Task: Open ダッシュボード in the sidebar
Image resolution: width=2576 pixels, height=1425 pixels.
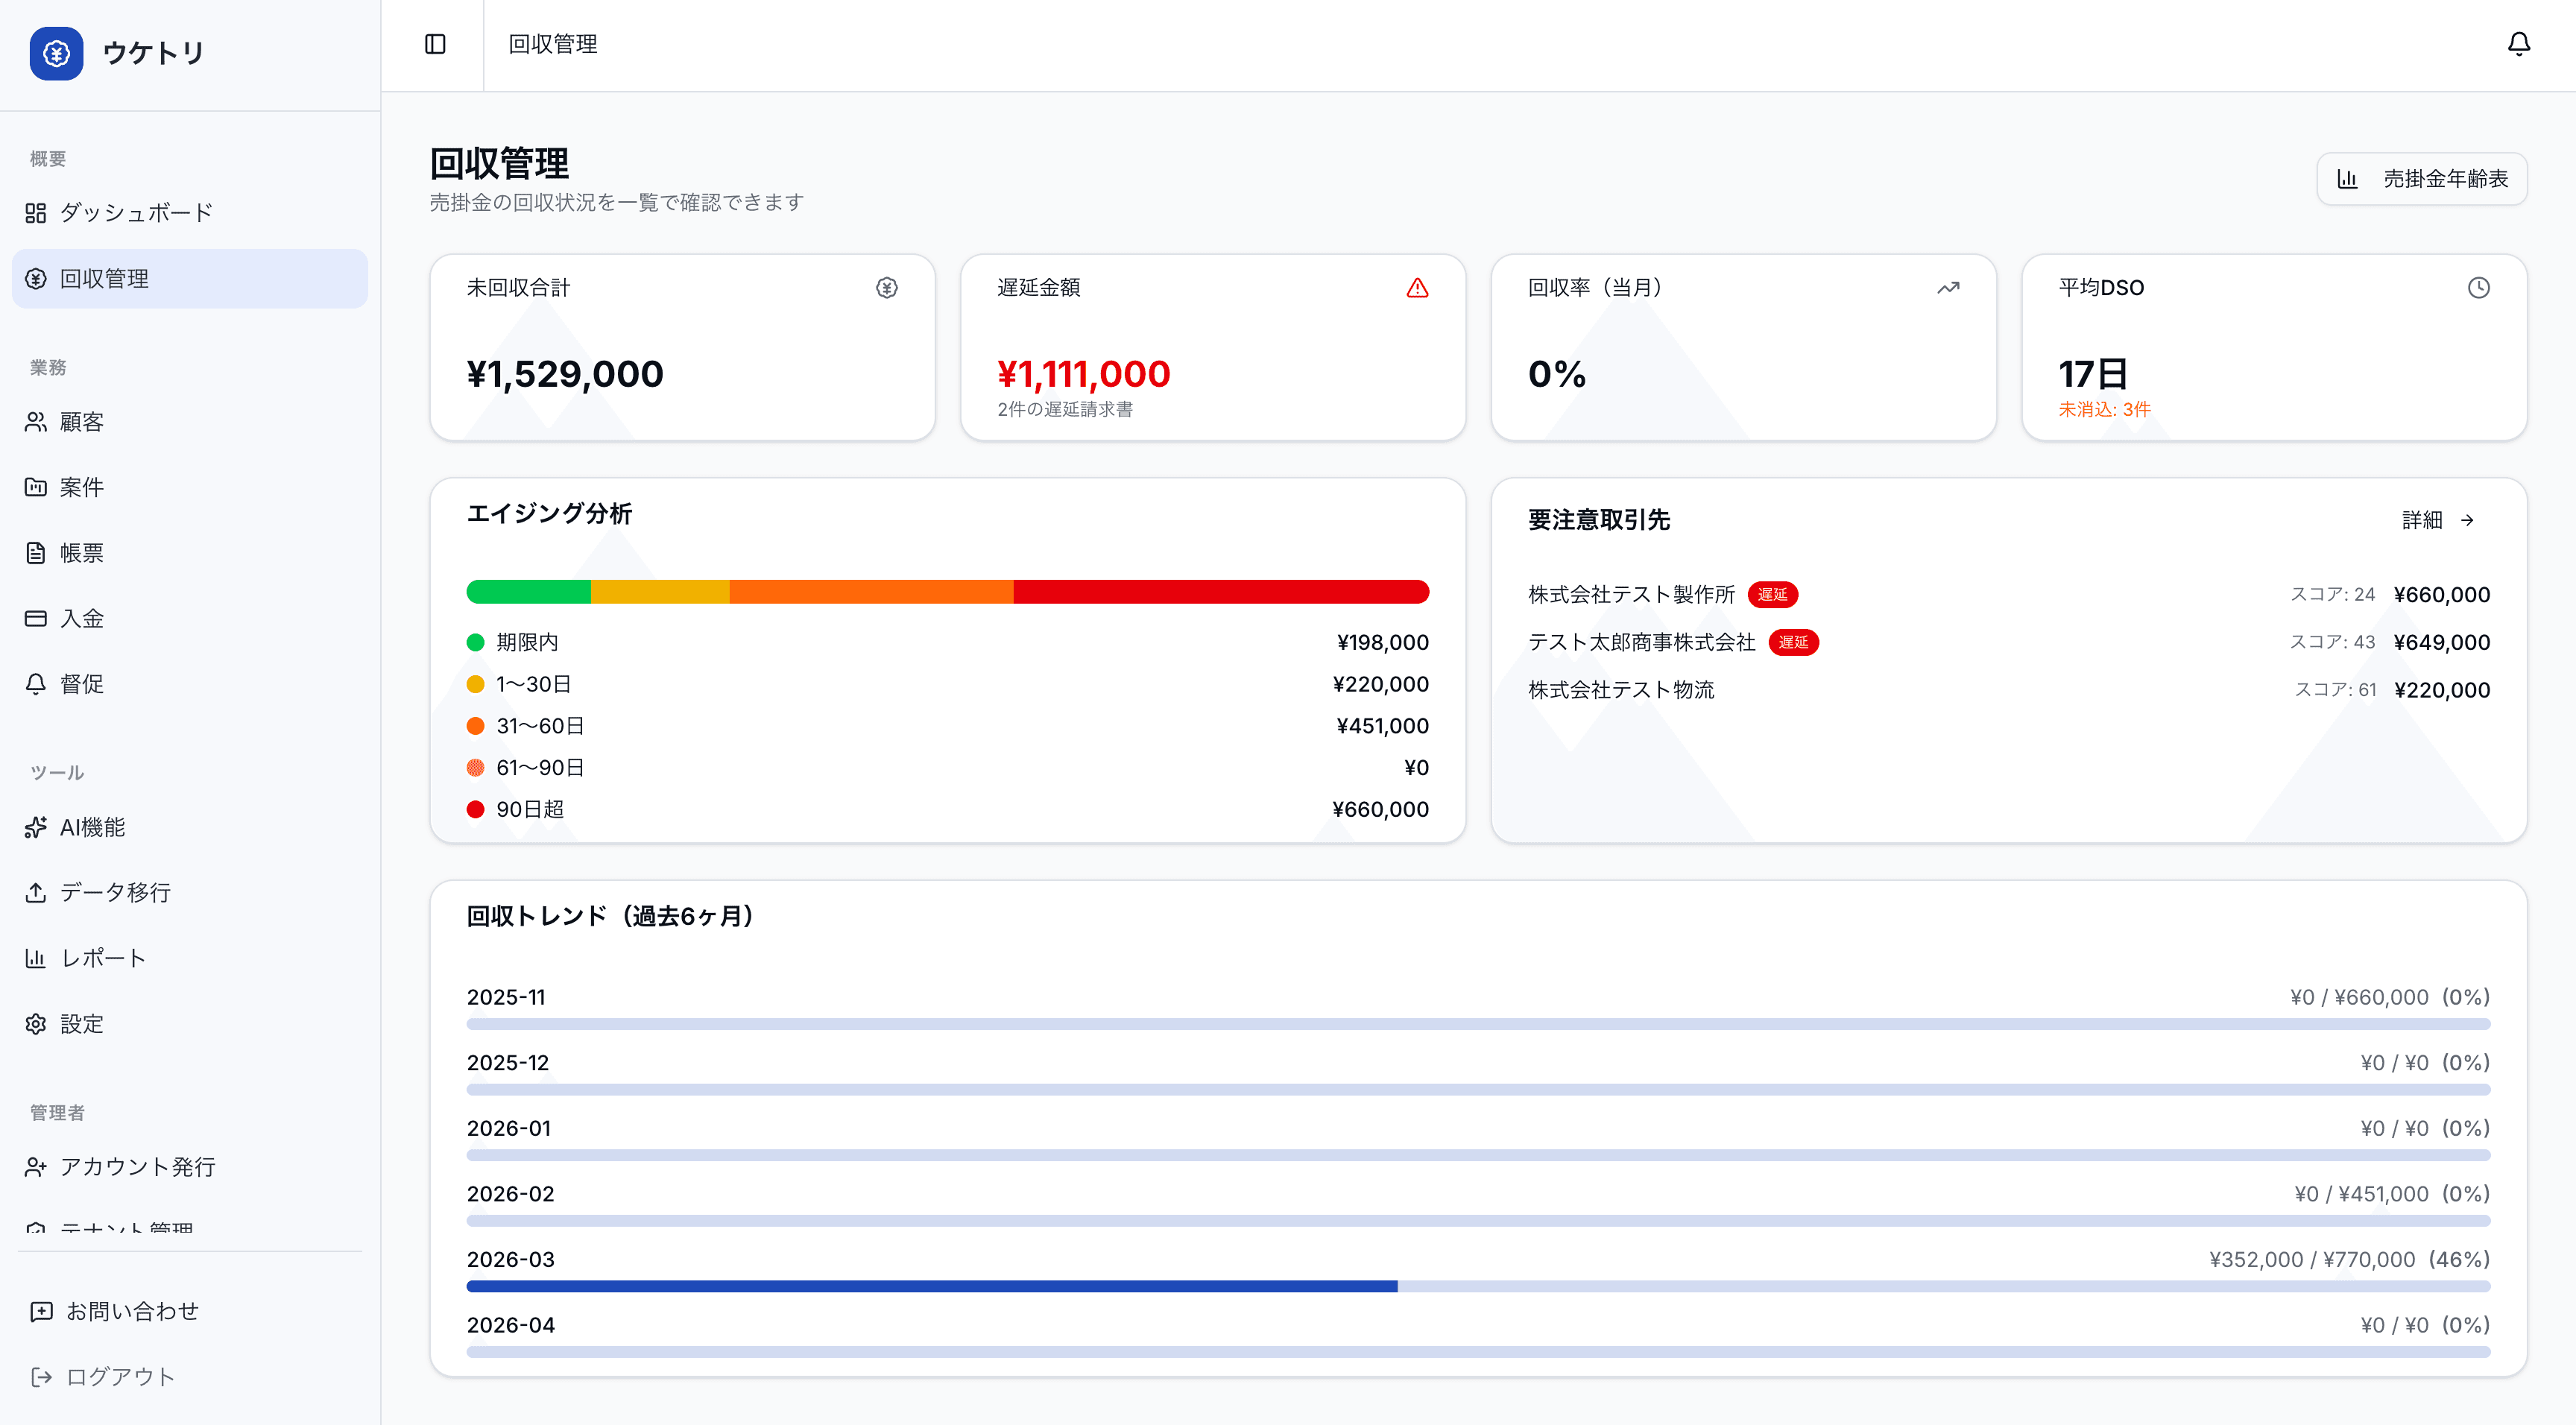Action: [136, 213]
